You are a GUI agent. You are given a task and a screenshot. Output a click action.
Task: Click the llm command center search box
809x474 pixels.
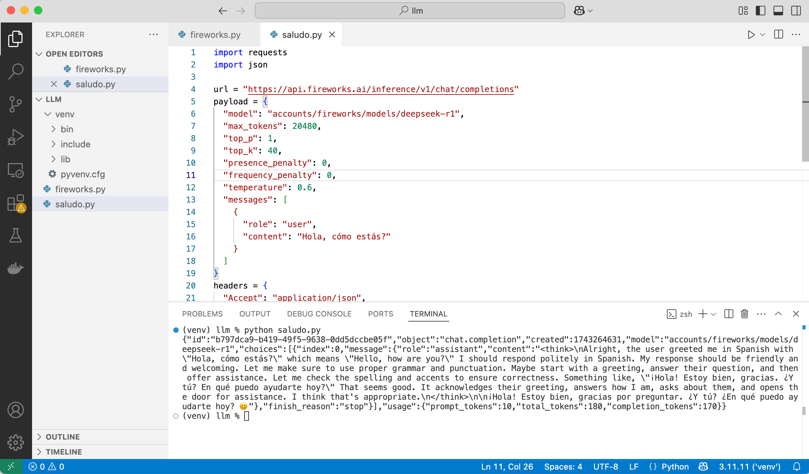pyautogui.click(x=410, y=11)
